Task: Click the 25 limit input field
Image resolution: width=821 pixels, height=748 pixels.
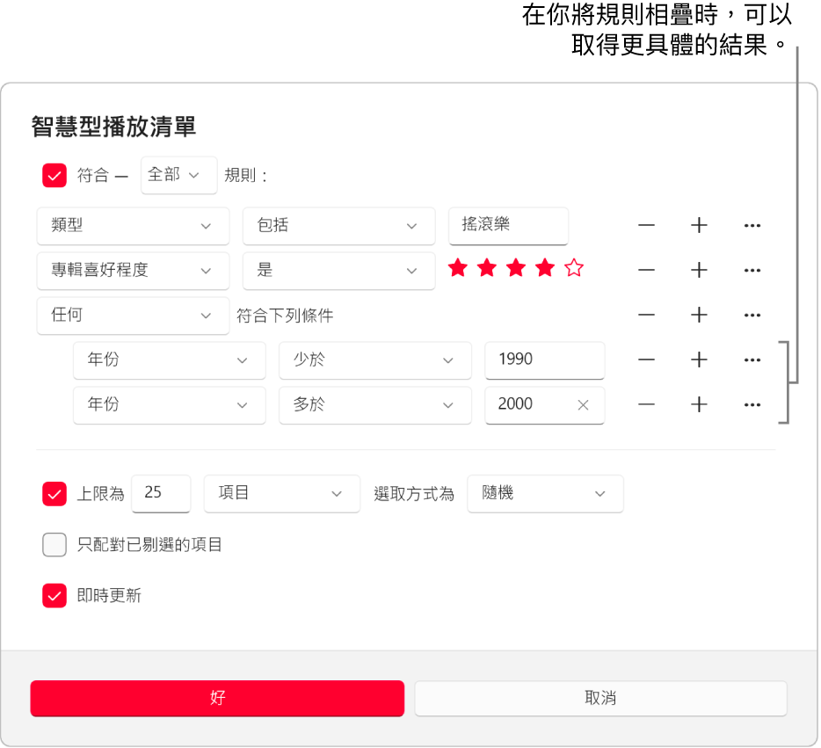Action: pyautogui.click(x=161, y=494)
